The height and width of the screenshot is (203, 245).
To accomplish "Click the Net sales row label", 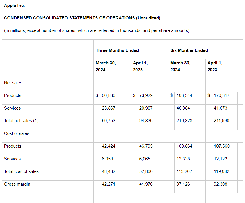I will click(x=14, y=83).
